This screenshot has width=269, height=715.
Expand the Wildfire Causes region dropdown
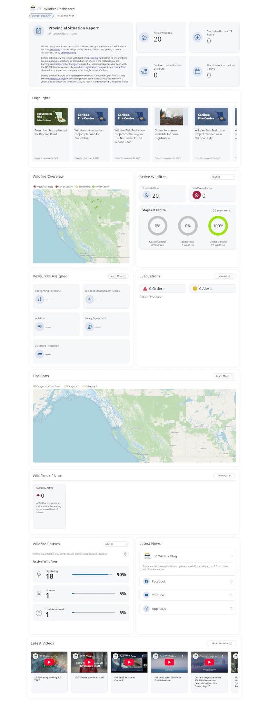[x=117, y=544]
